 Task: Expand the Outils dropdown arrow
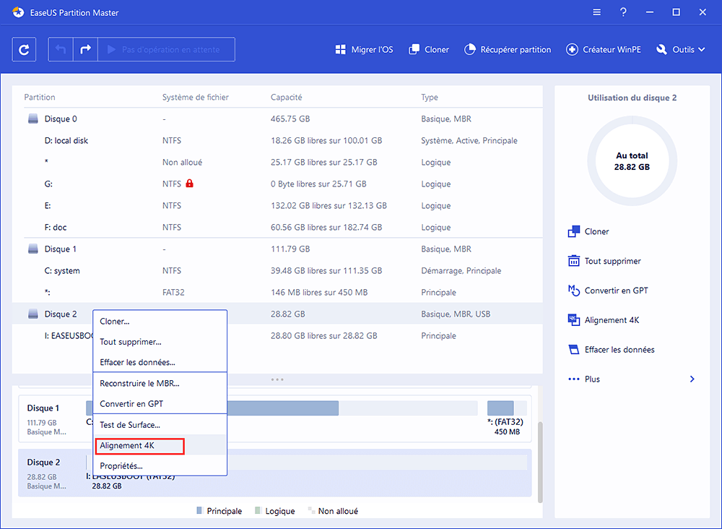pos(701,50)
